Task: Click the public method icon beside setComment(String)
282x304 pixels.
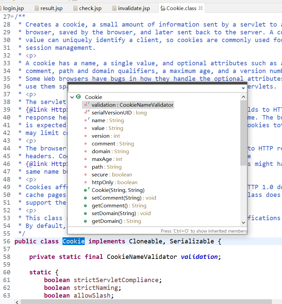Action: (x=85, y=198)
